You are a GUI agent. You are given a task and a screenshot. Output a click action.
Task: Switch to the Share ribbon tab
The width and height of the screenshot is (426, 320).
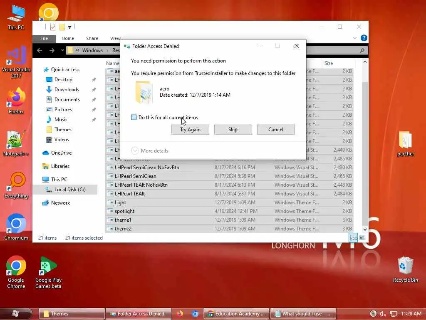click(92, 39)
